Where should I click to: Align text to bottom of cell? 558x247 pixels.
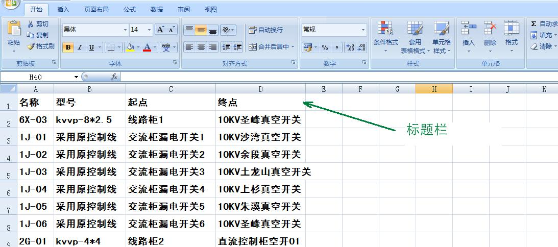tap(212, 30)
